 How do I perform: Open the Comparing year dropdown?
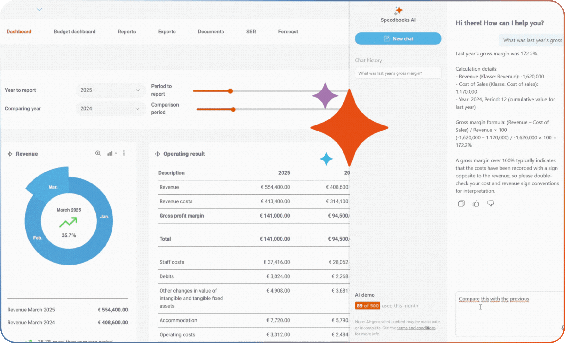111,108
